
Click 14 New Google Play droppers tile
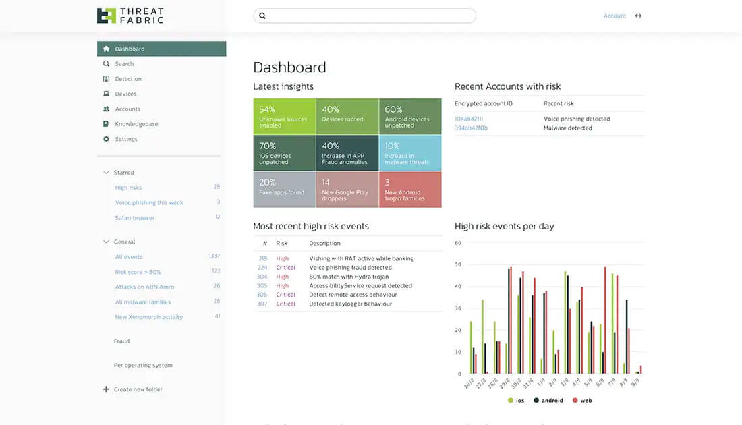pyautogui.click(x=347, y=190)
